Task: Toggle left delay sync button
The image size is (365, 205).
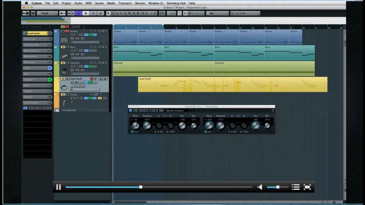Action: pos(132,132)
